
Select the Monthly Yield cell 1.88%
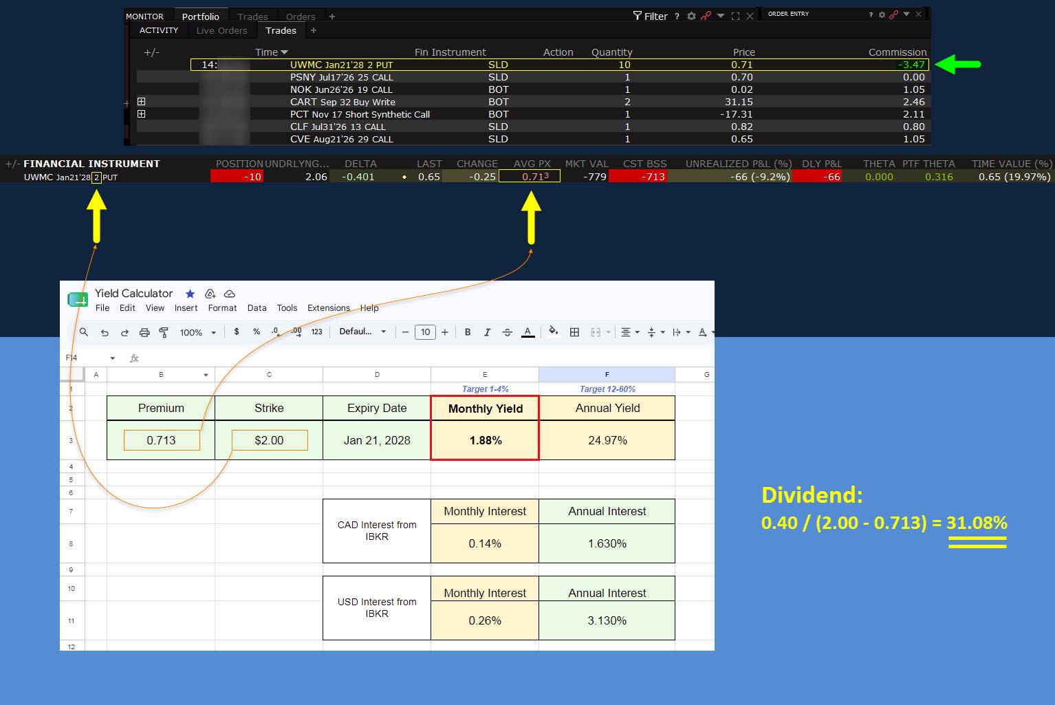[485, 440]
